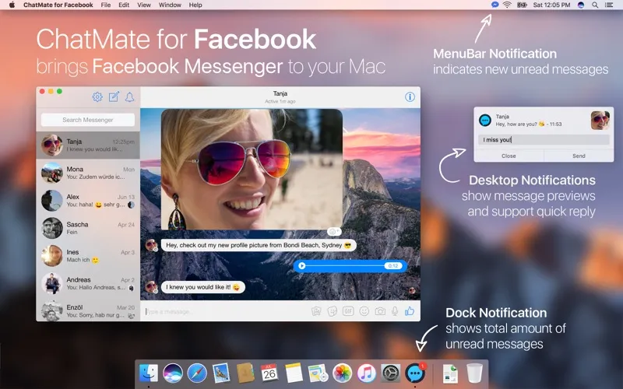Open System Preferences in the Dock
623x389 pixels.
click(391, 373)
